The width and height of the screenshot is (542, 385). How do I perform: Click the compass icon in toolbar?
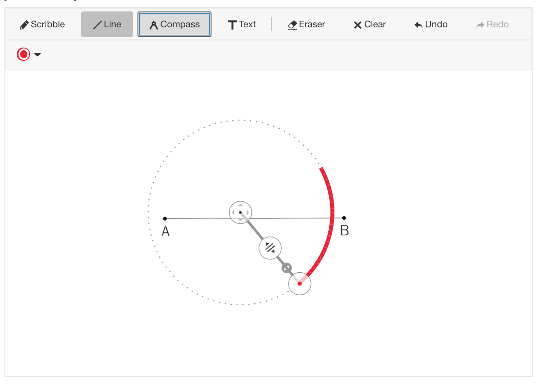(154, 25)
